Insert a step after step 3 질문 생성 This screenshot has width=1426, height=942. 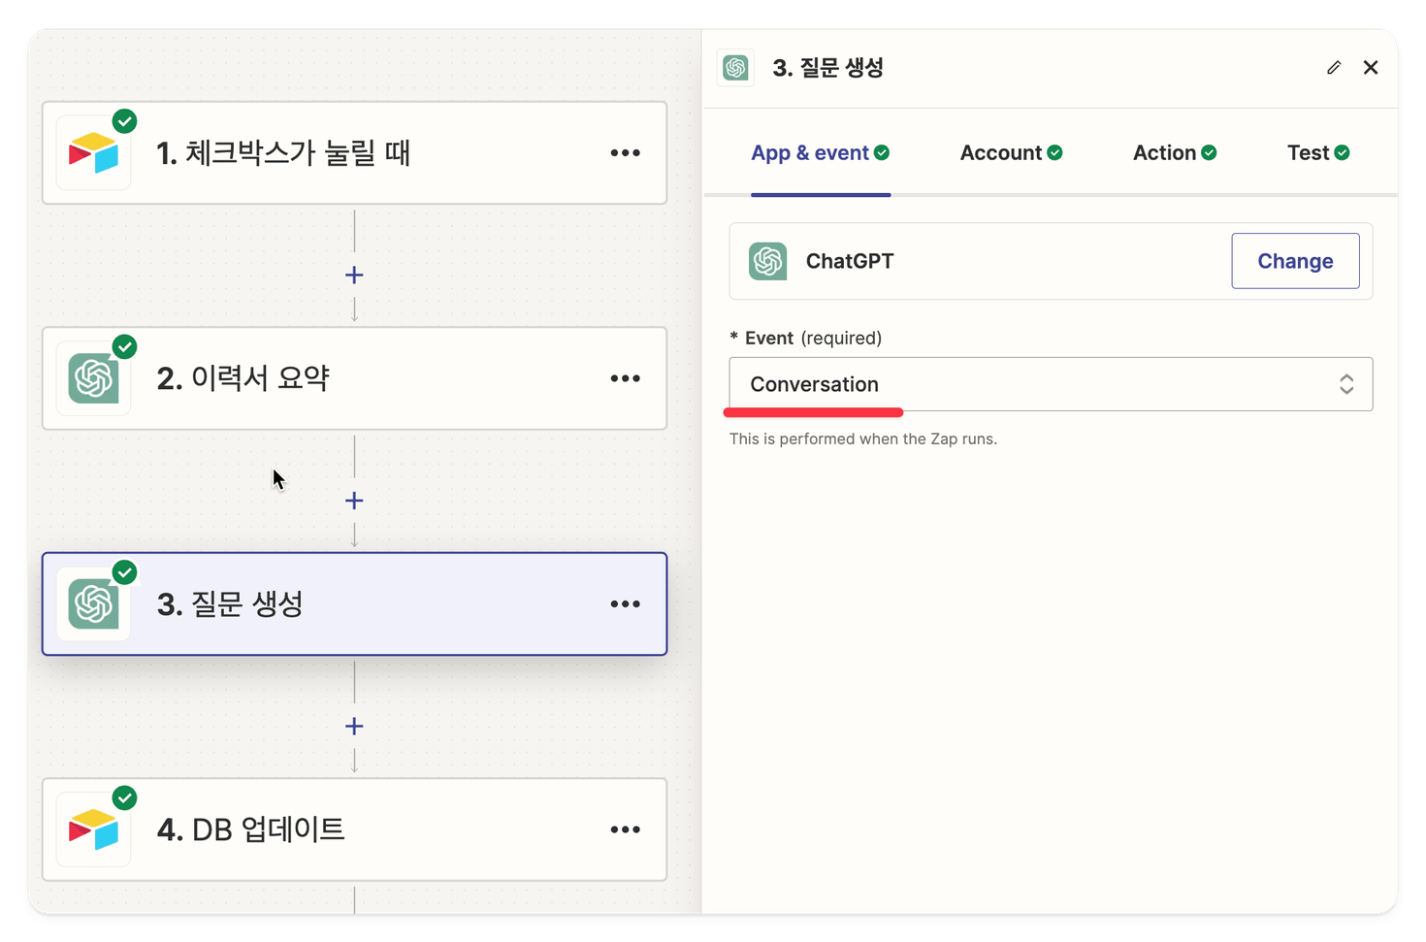pyautogui.click(x=354, y=727)
